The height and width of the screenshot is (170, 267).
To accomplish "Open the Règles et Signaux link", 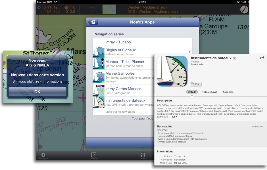I will tap(120, 50).
